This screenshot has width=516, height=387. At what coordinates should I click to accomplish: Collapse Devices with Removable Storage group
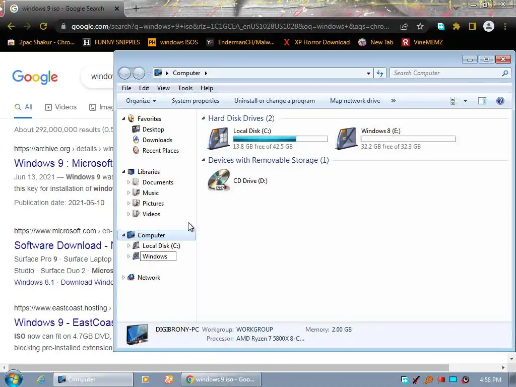pyautogui.click(x=203, y=160)
